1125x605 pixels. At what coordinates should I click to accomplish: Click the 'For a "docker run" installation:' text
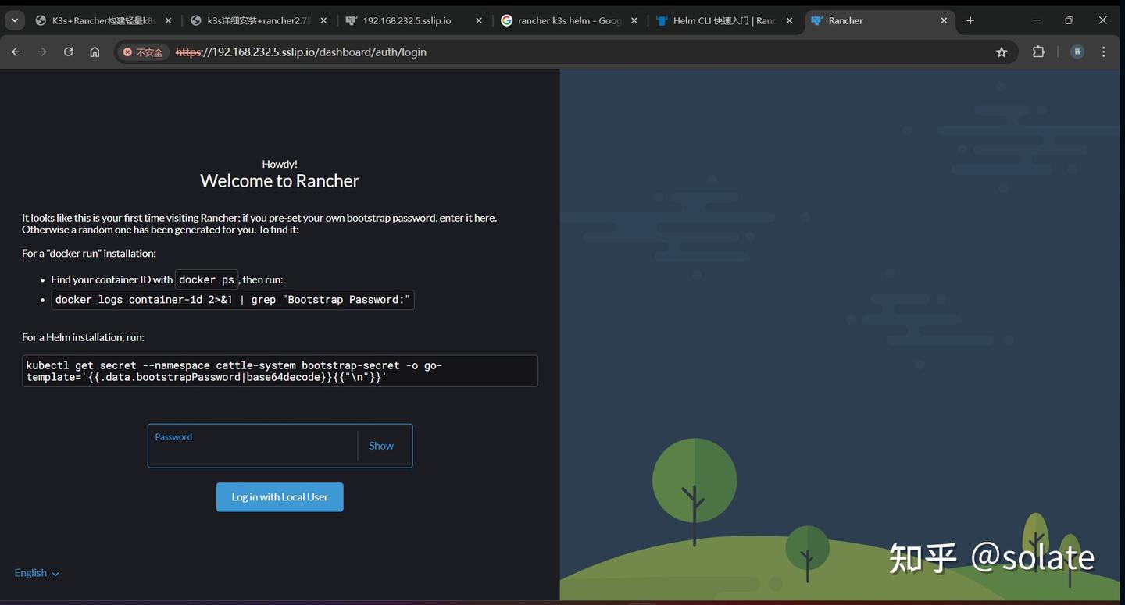pos(89,253)
